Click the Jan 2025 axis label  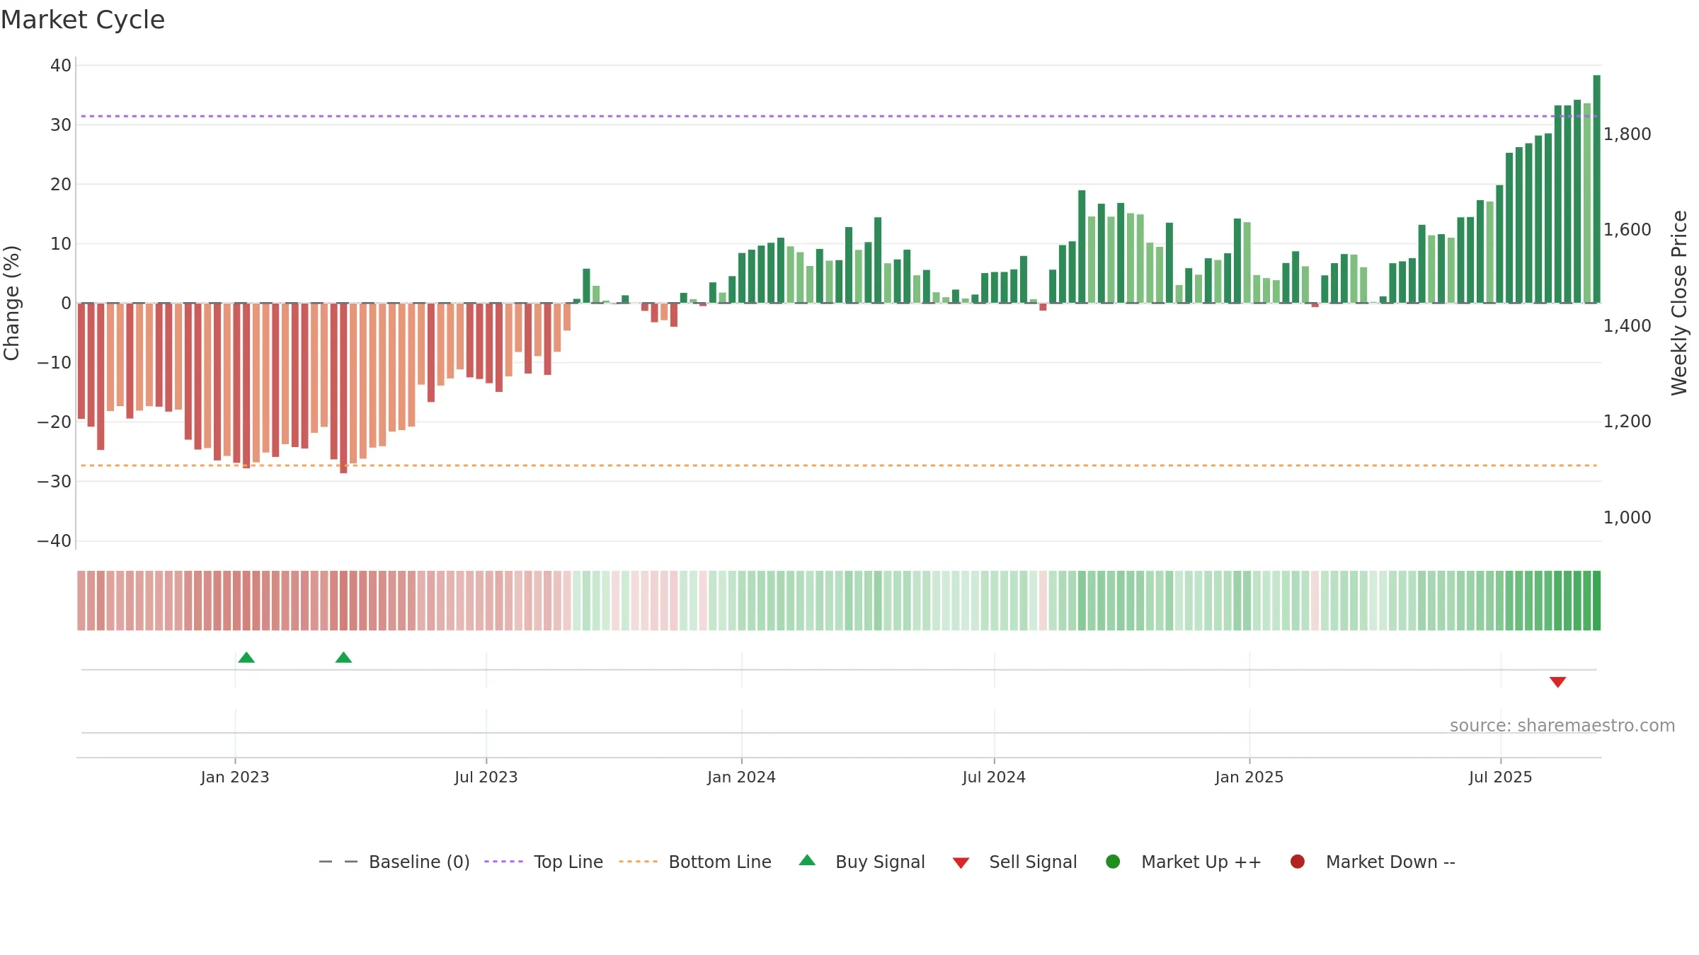1249,777
